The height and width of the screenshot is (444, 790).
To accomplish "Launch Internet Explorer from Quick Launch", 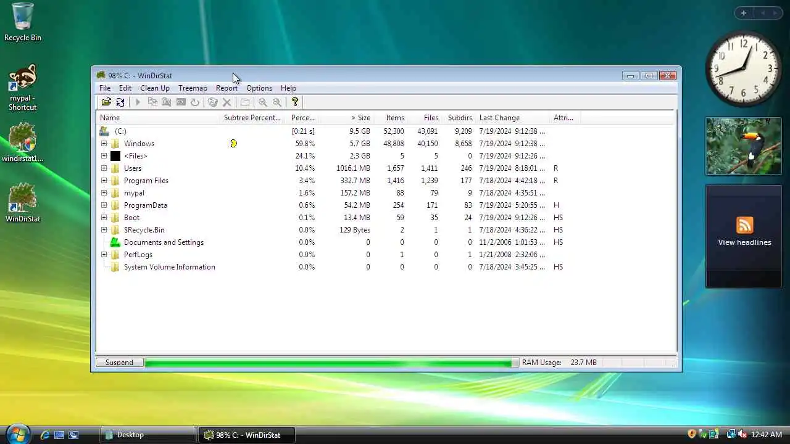I will [x=45, y=435].
